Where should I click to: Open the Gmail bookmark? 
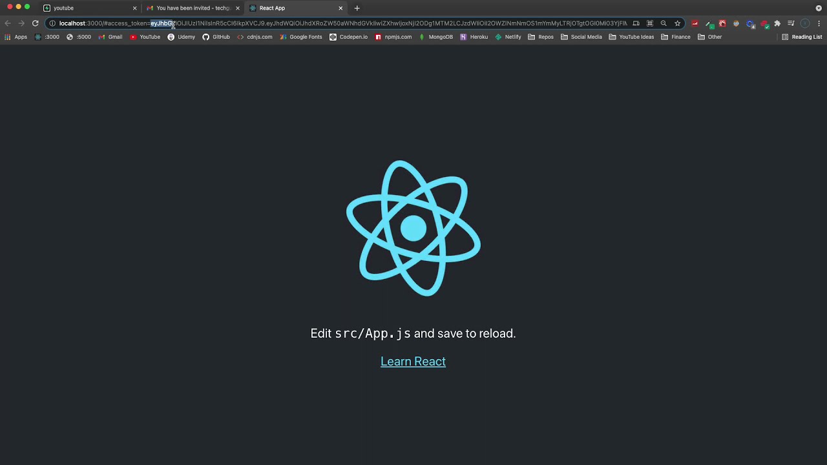(110, 37)
